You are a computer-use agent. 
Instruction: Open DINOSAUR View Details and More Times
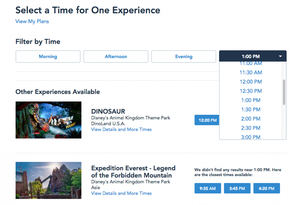(x=121, y=129)
